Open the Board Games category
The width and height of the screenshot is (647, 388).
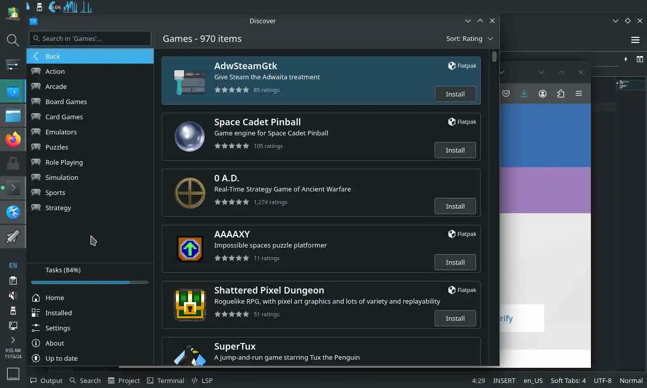(x=90, y=102)
